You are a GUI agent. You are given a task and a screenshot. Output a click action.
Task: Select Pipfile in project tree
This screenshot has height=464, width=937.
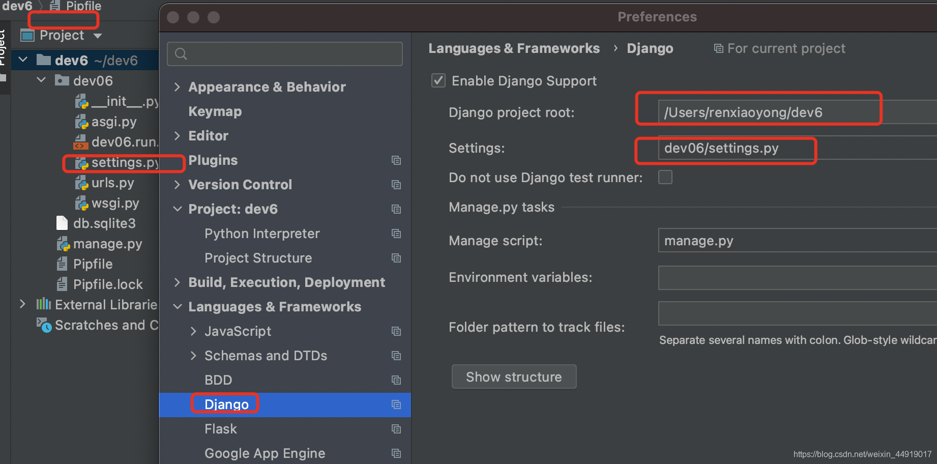84,264
